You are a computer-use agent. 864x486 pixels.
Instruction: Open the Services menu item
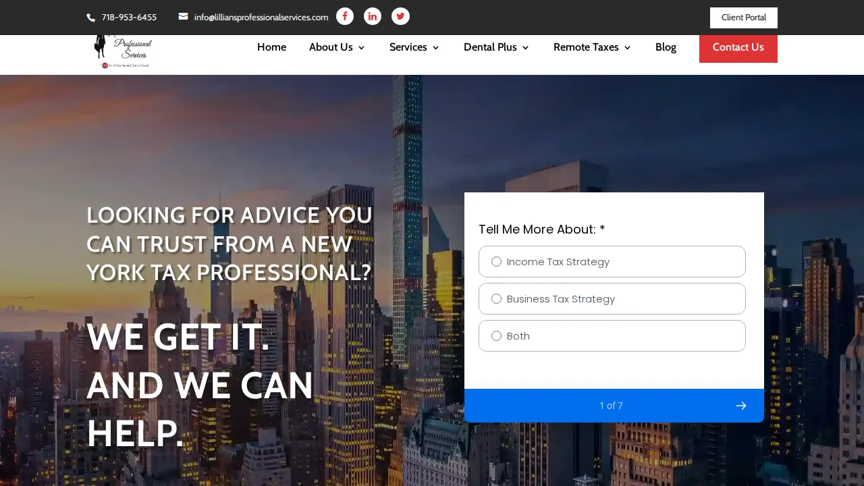408,47
